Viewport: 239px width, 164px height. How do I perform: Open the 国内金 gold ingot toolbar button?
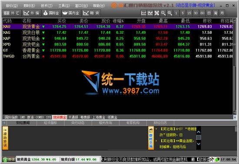coord(71,13)
